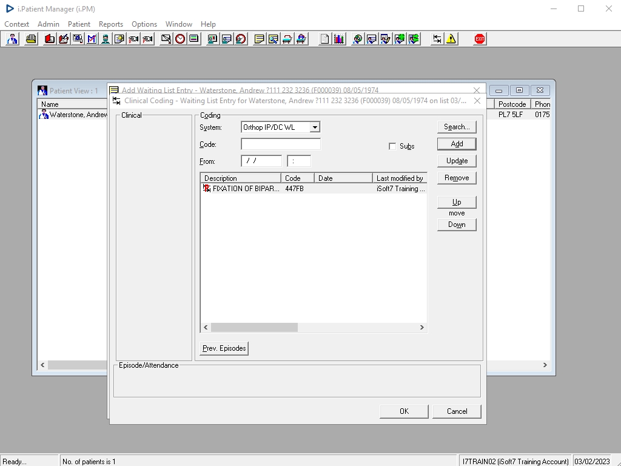The height and width of the screenshot is (466, 621).
Task: Click into the Code input field
Action: click(281, 144)
